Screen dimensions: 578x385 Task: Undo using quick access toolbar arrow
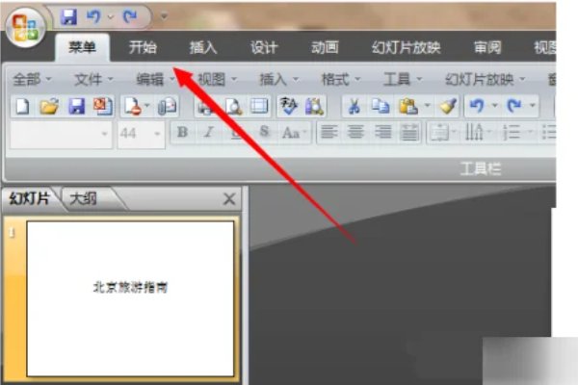point(93,16)
